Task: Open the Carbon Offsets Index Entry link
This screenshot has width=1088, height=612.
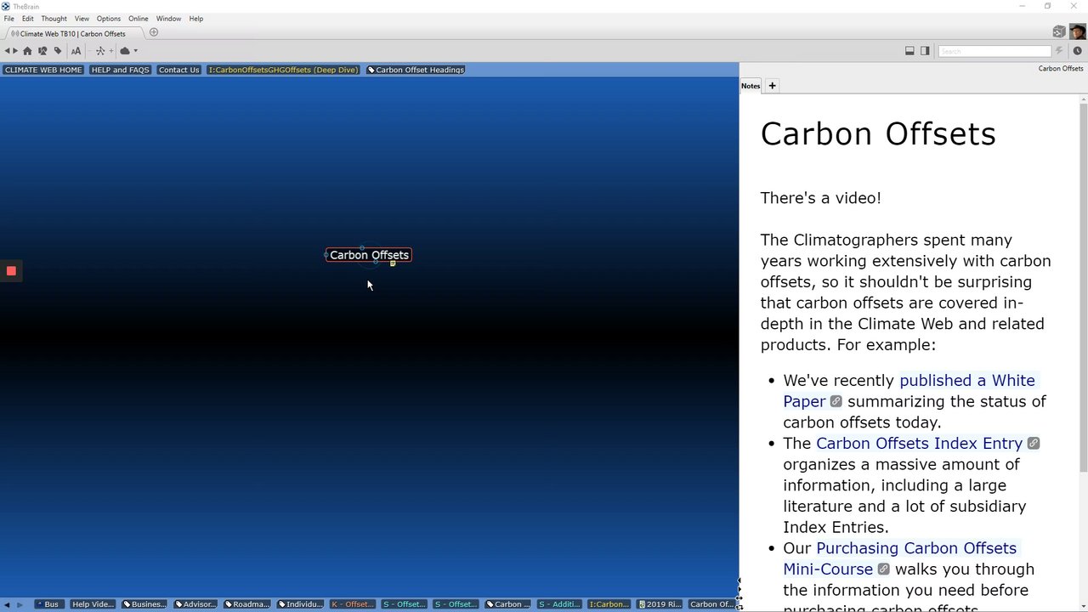Action: point(919,444)
